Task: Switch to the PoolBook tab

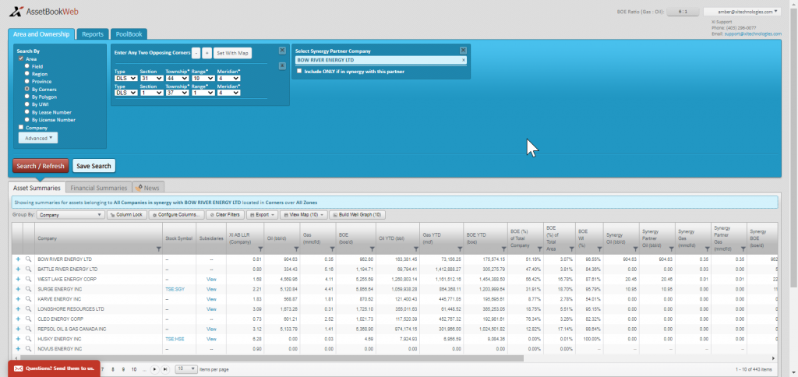Action: [x=129, y=34]
